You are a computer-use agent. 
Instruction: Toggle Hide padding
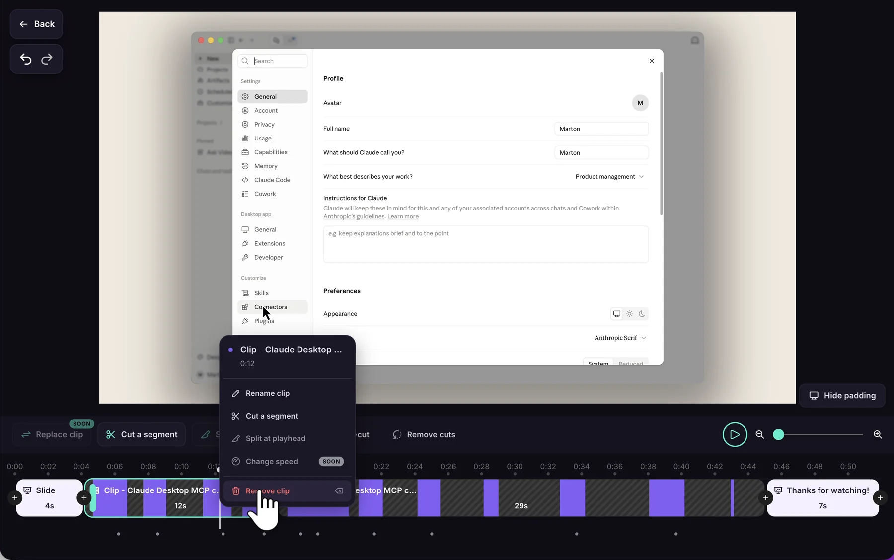[x=842, y=395]
